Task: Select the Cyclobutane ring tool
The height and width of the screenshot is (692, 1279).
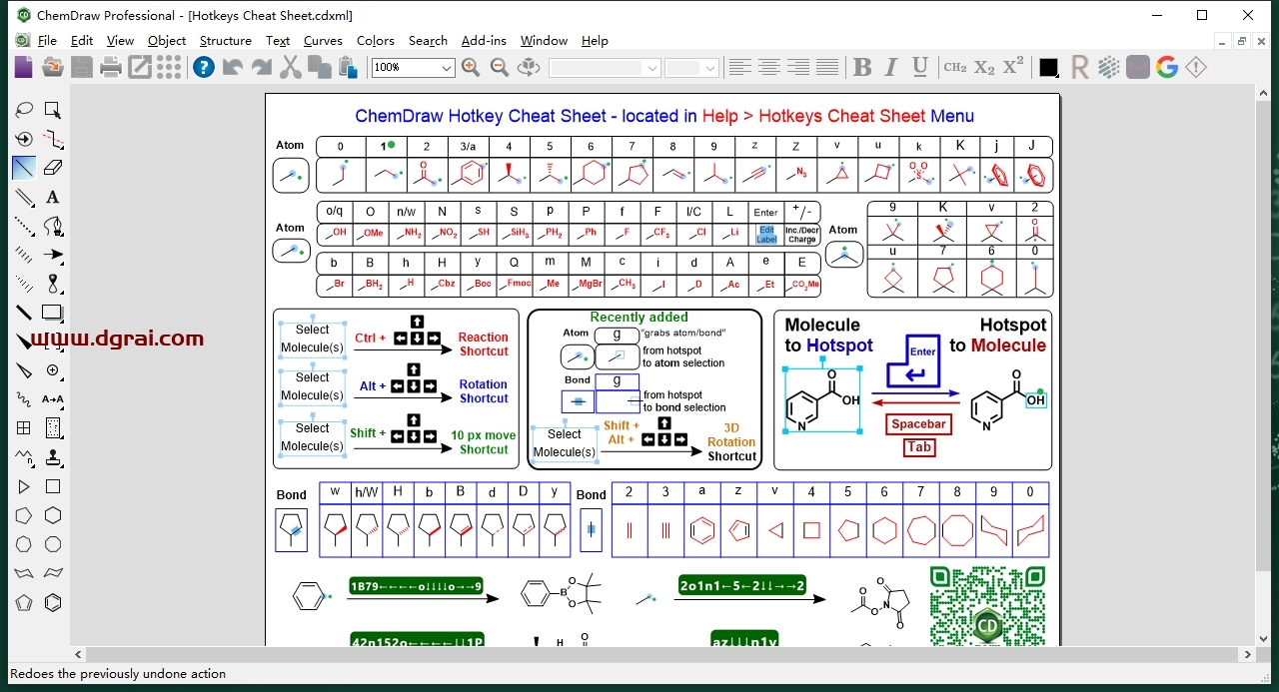Action: pyautogui.click(x=53, y=486)
